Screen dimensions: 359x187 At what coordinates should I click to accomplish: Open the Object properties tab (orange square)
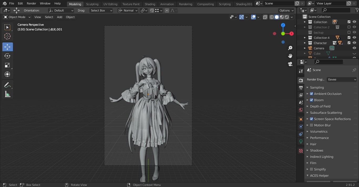301,119
